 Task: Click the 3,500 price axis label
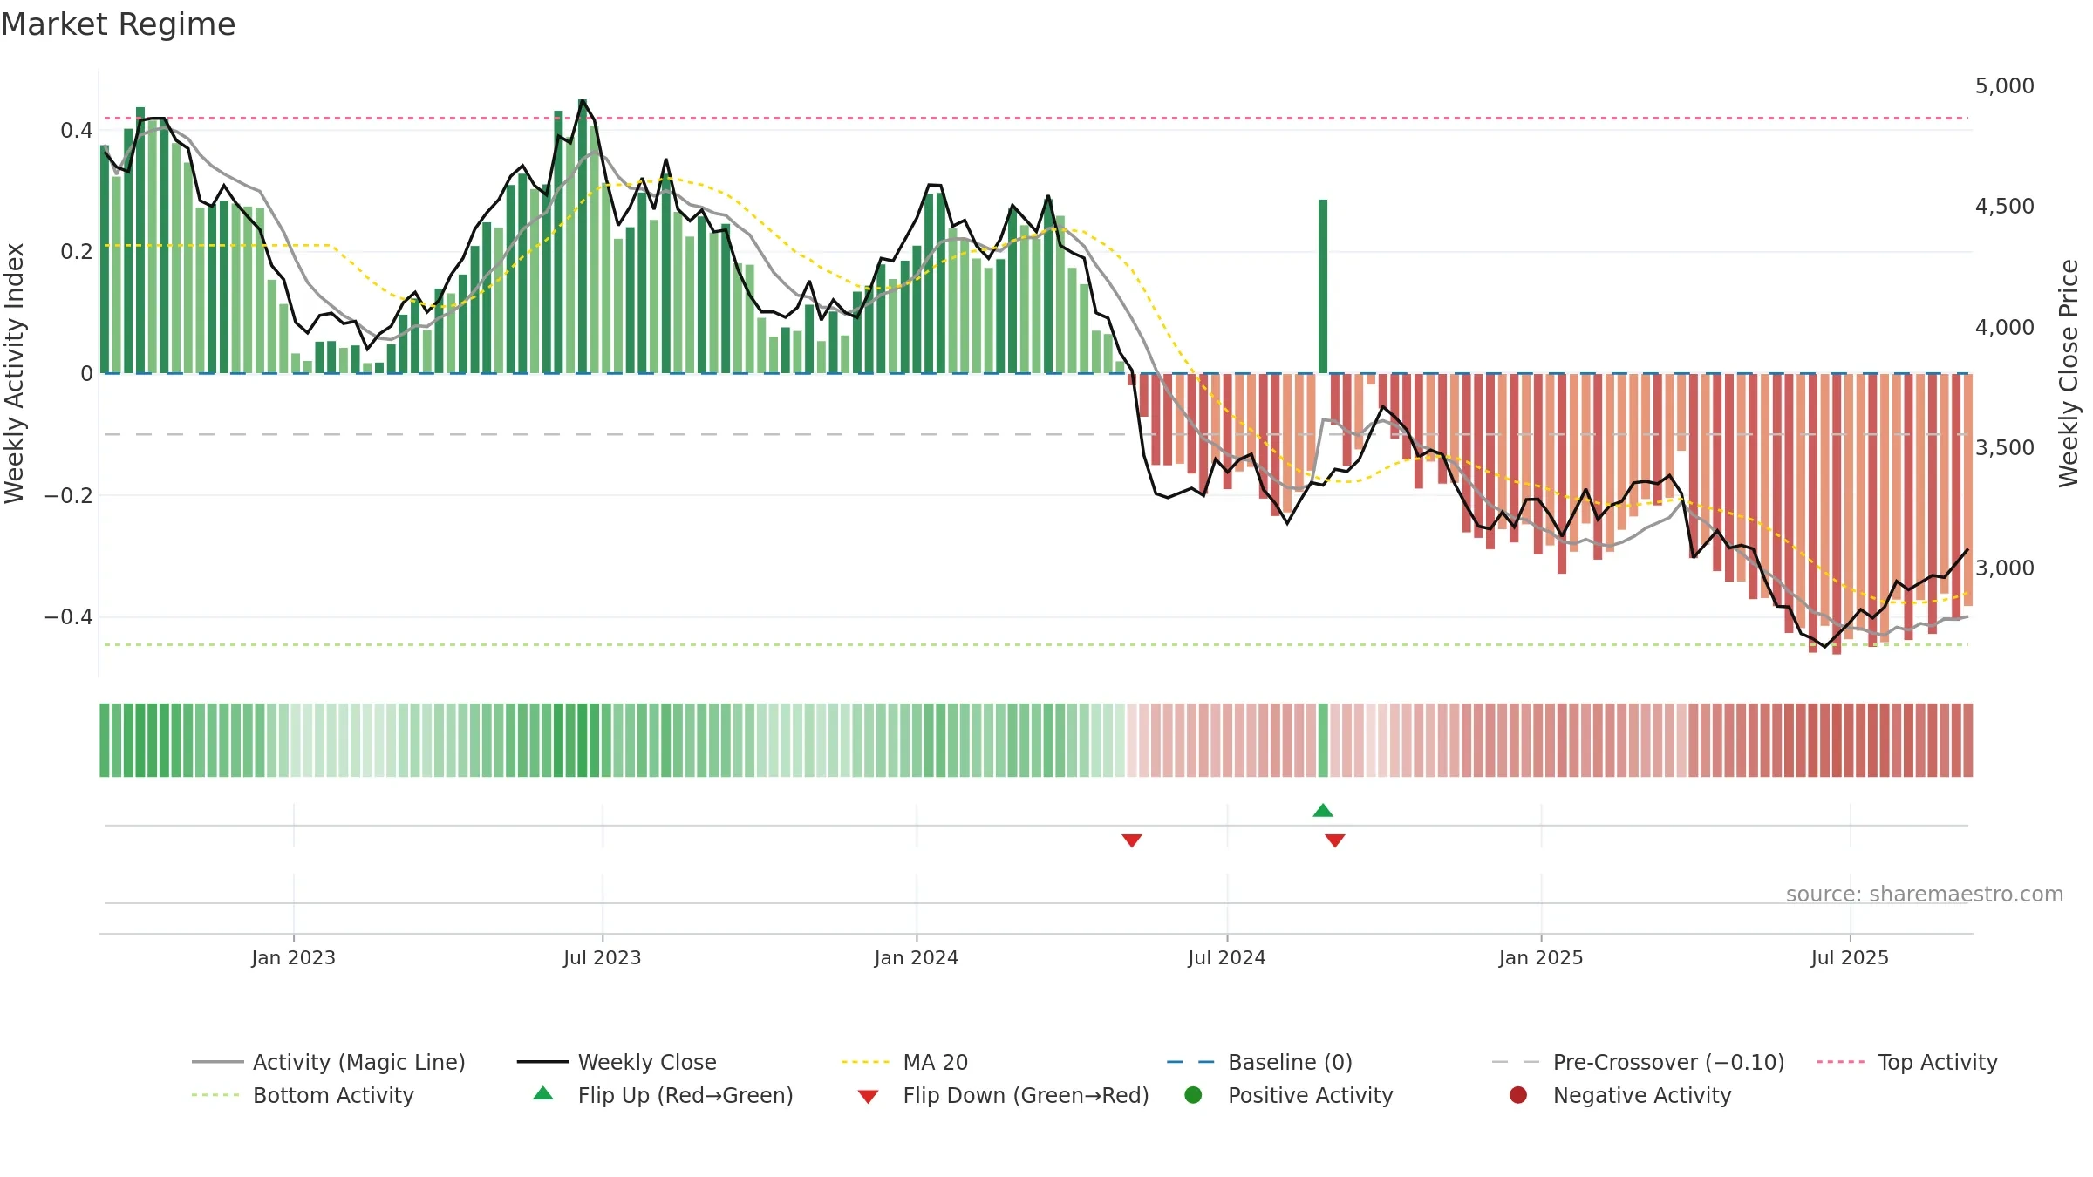[x=2004, y=447]
